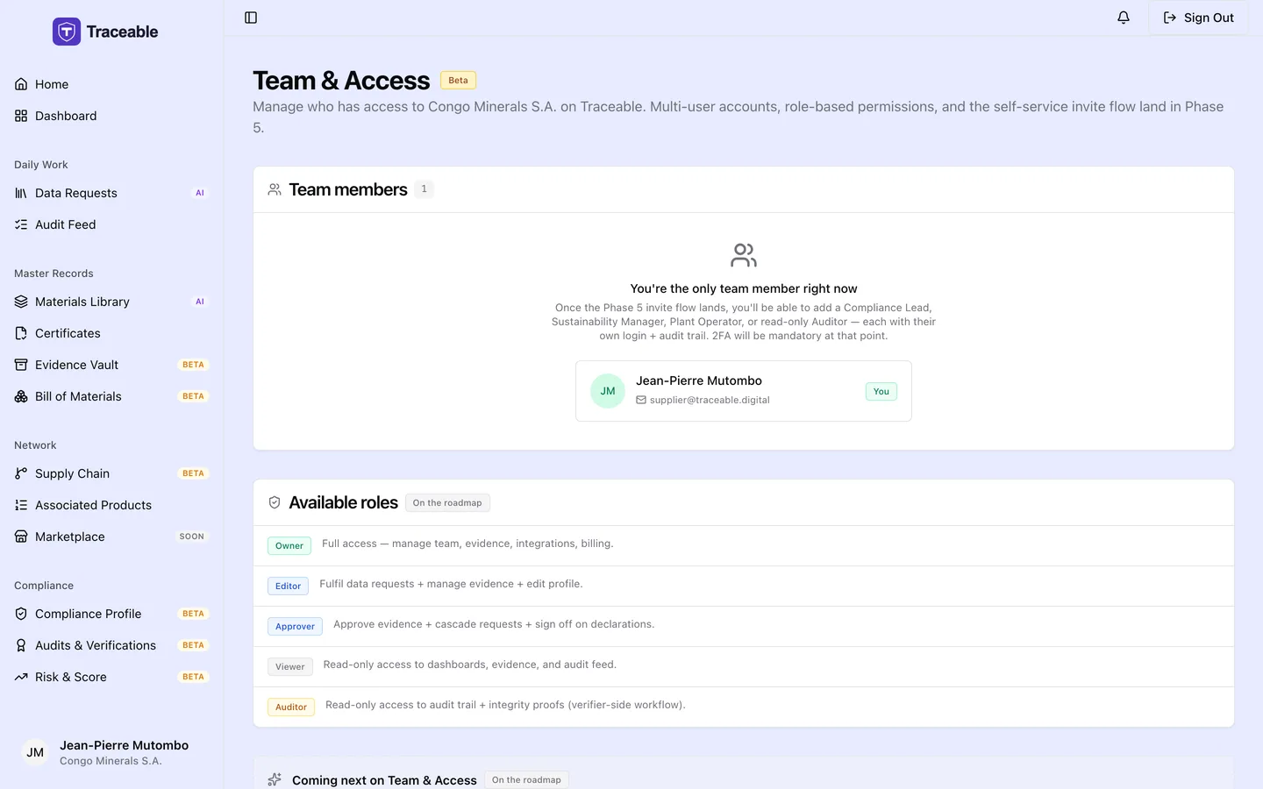Open Certificates label
Screen dimensions: 1263x789
[x=68, y=333]
